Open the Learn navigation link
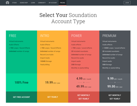137x106 pixels. pyautogui.click(x=33, y=3)
